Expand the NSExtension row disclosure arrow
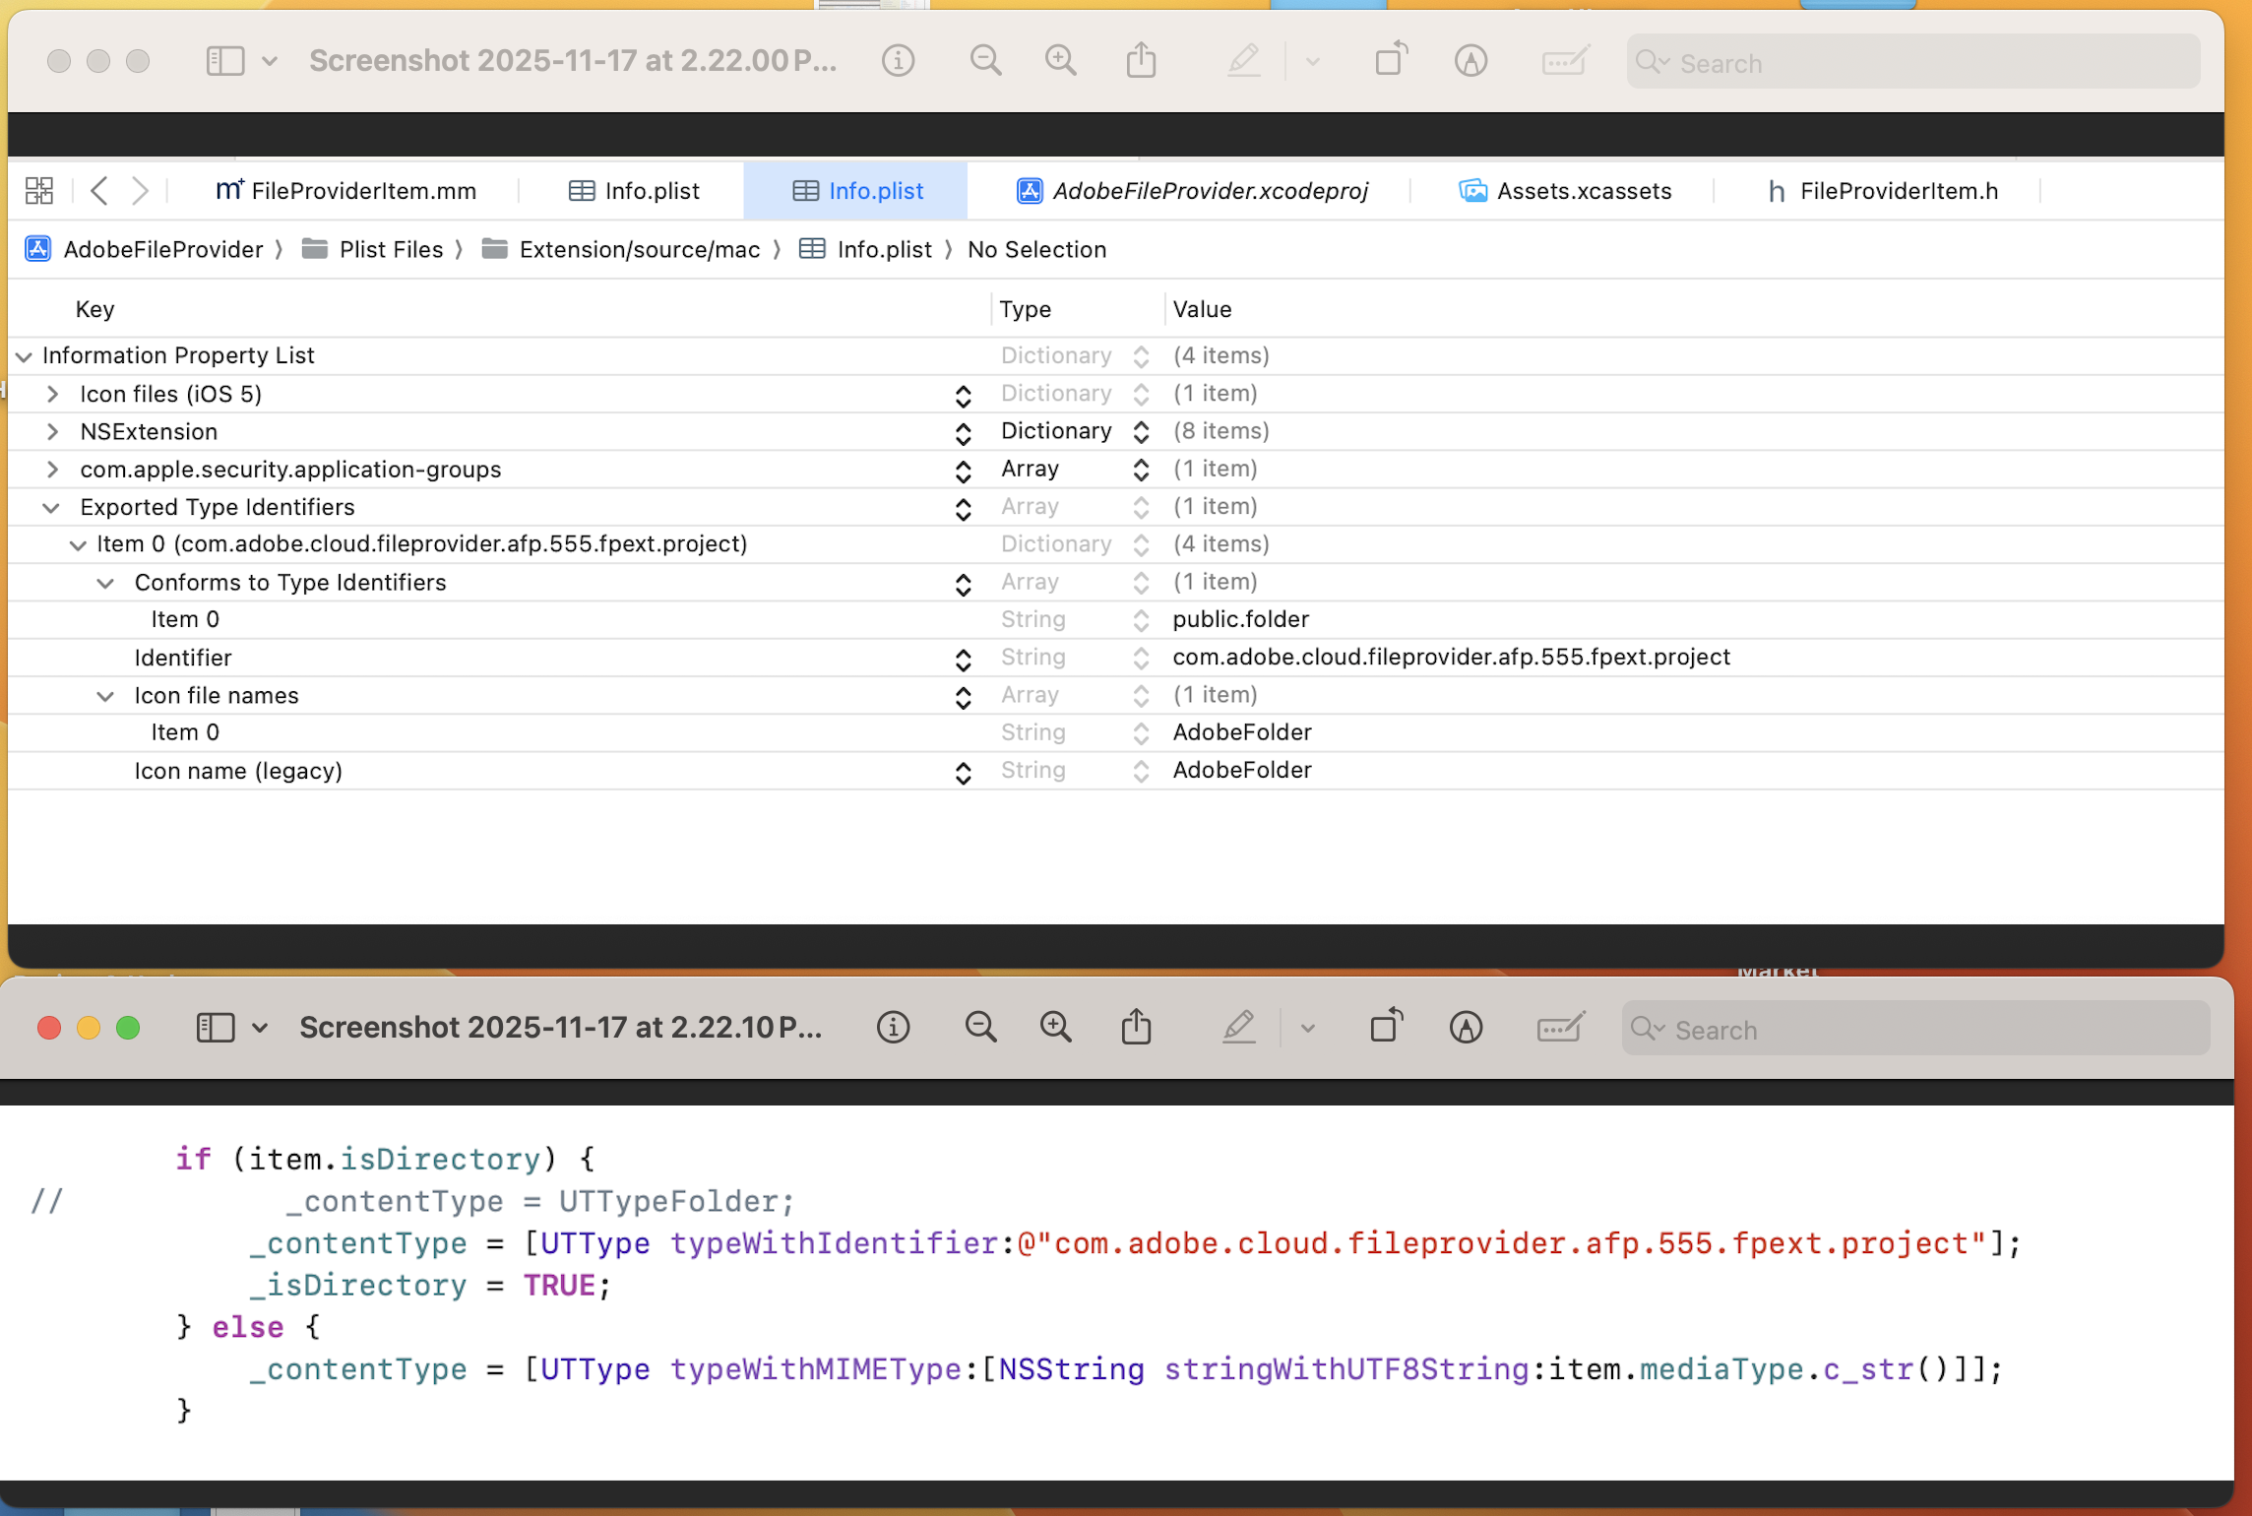 click(53, 432)
